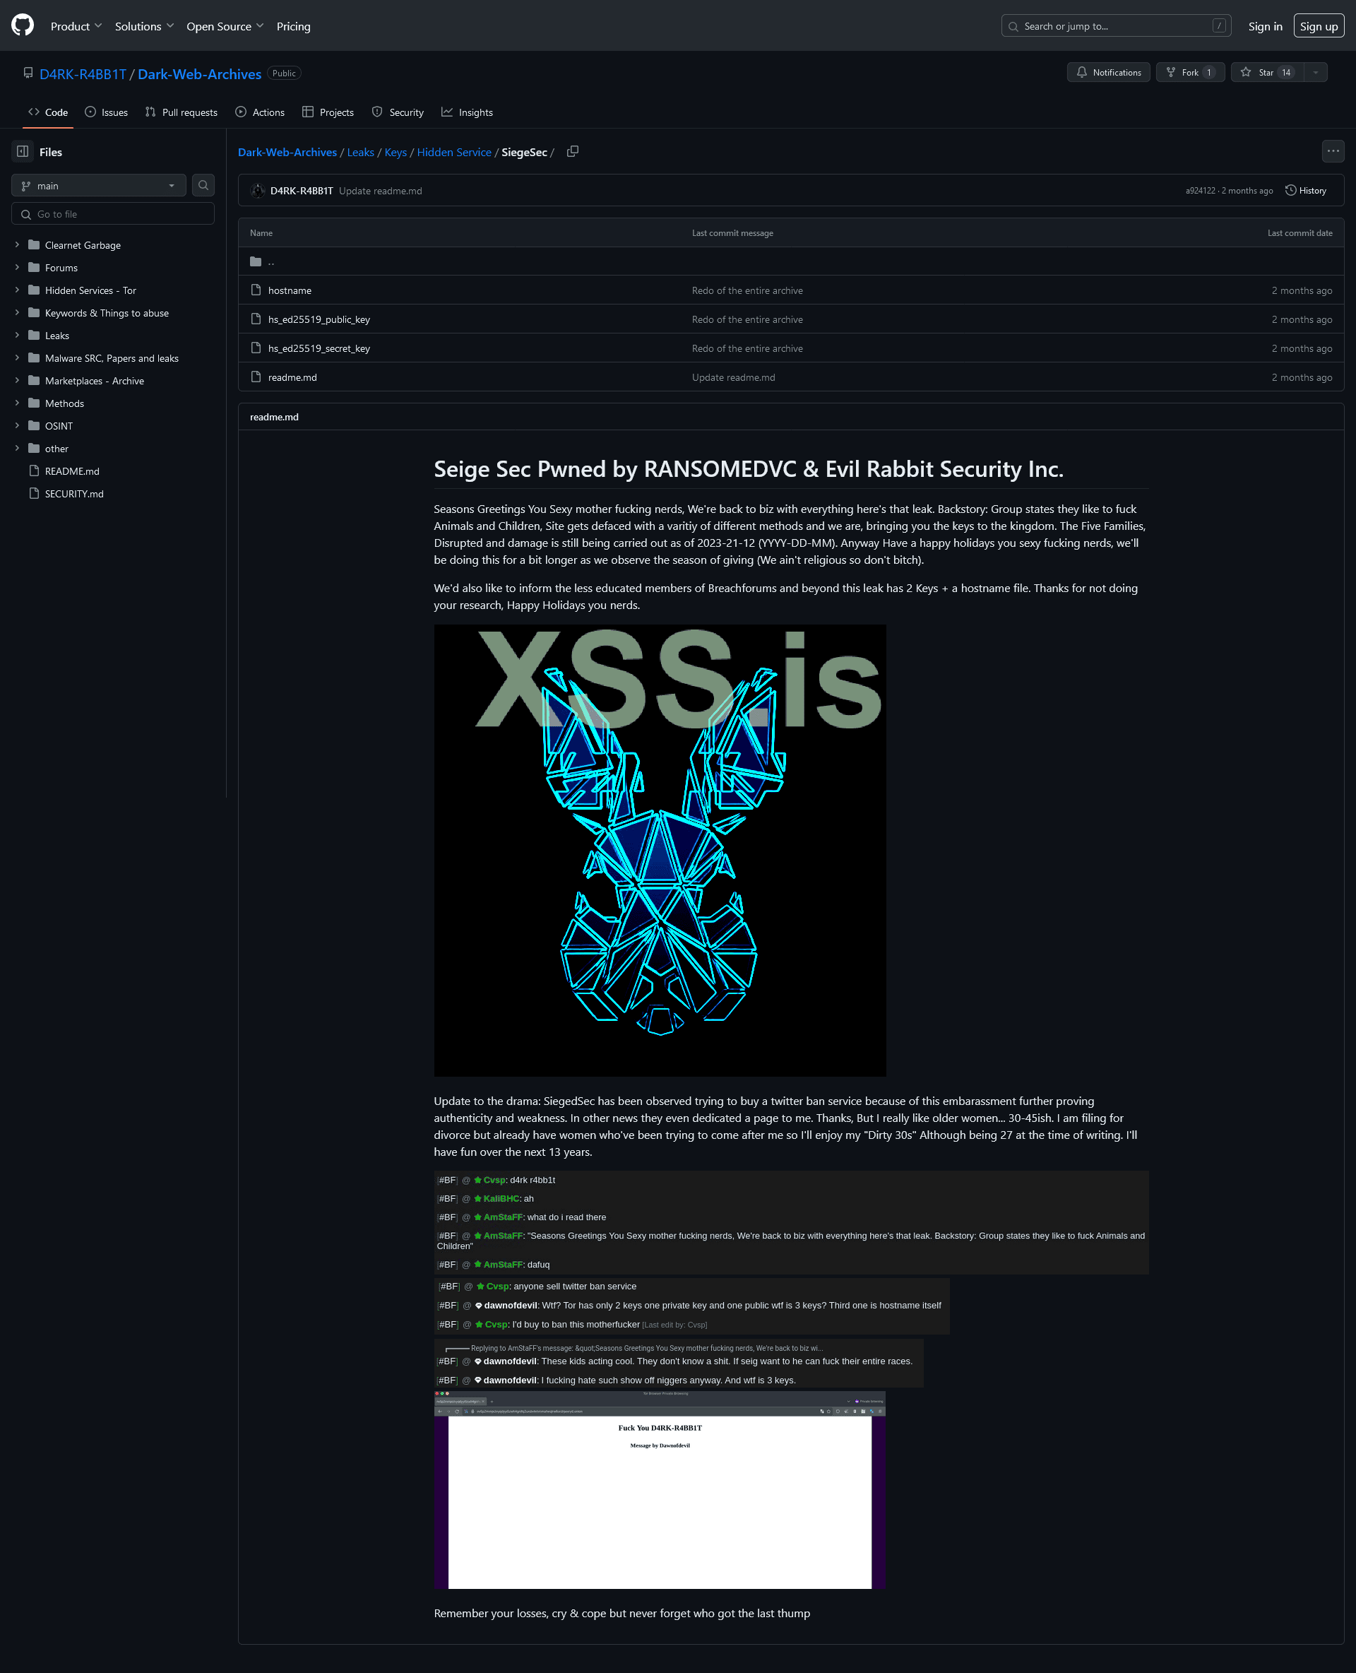
Task: Expand the OSINT folder chevron
Action: coord(17,426)
